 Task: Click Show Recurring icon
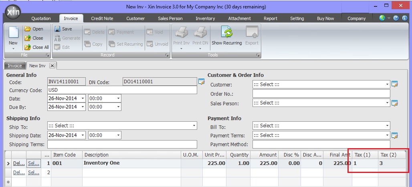[x=227, y=32]
